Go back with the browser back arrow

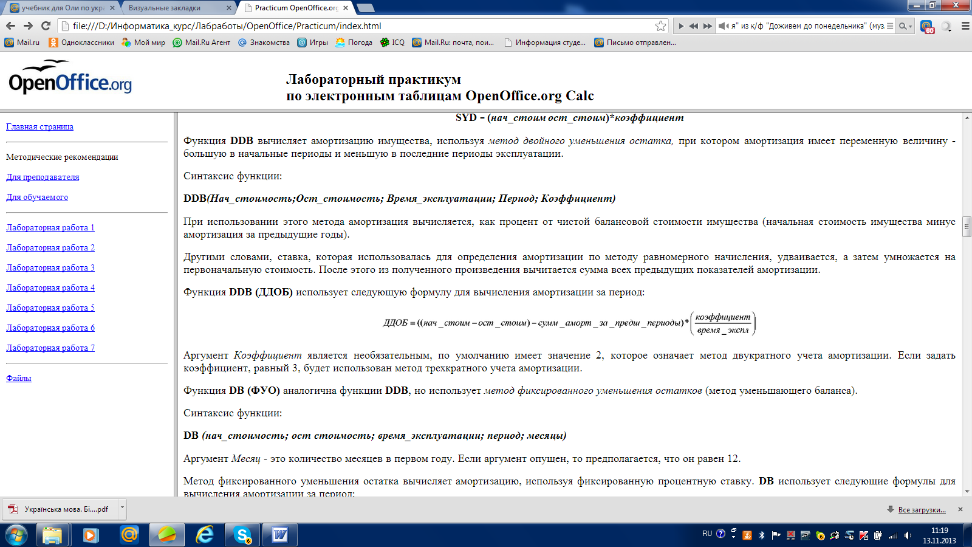(x=10, y=26)
